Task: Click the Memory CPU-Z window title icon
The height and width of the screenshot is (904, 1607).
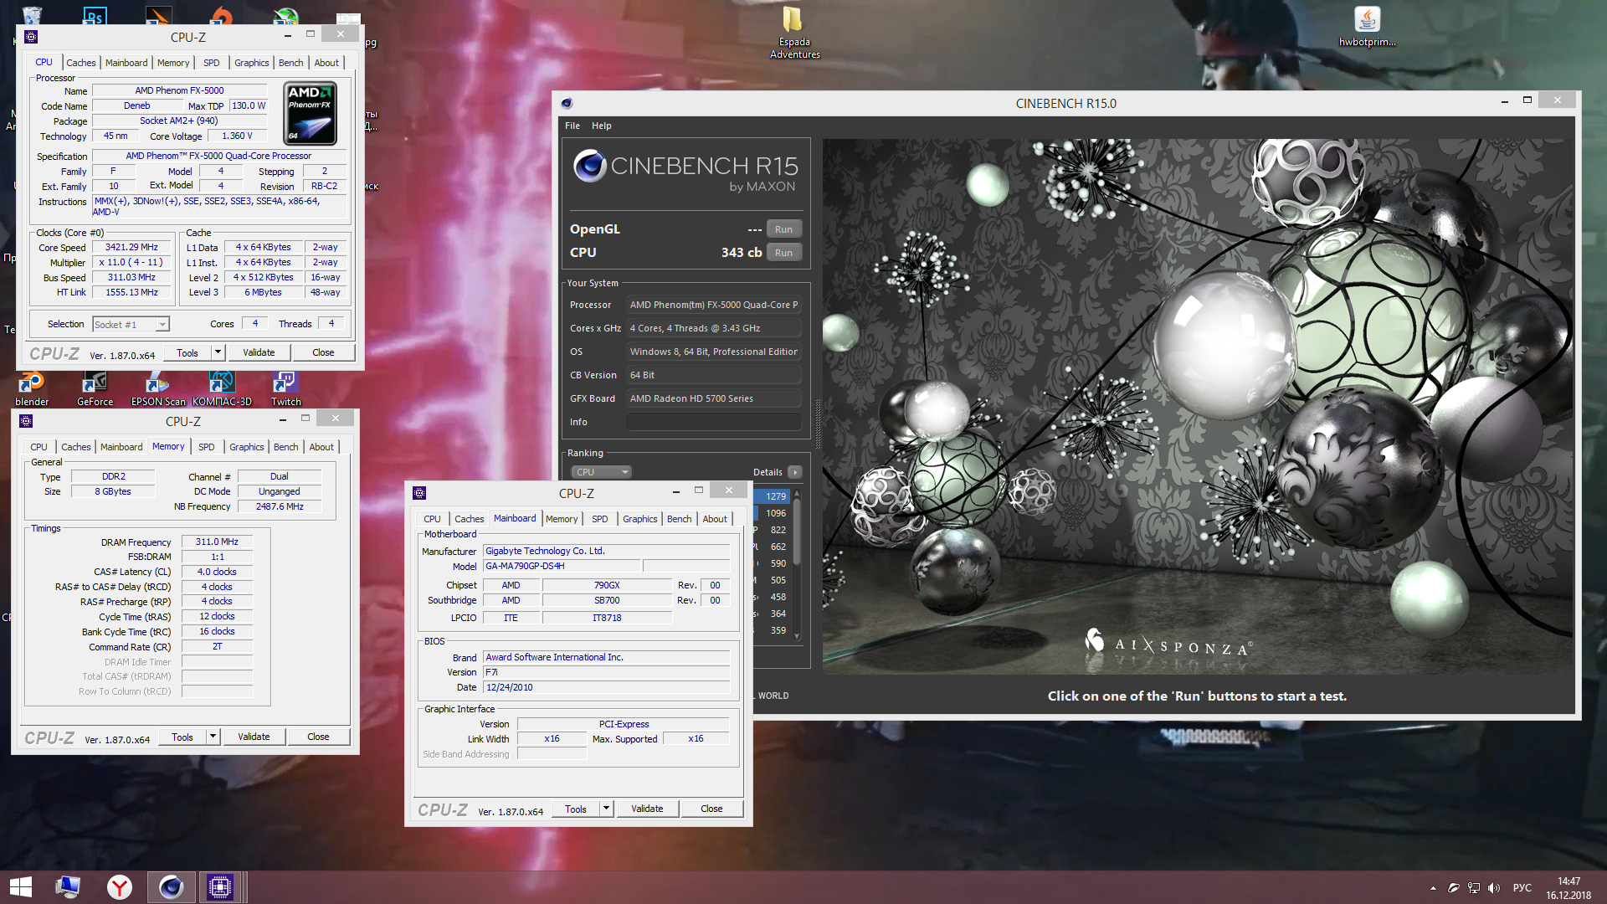Action: pos(26,421)
